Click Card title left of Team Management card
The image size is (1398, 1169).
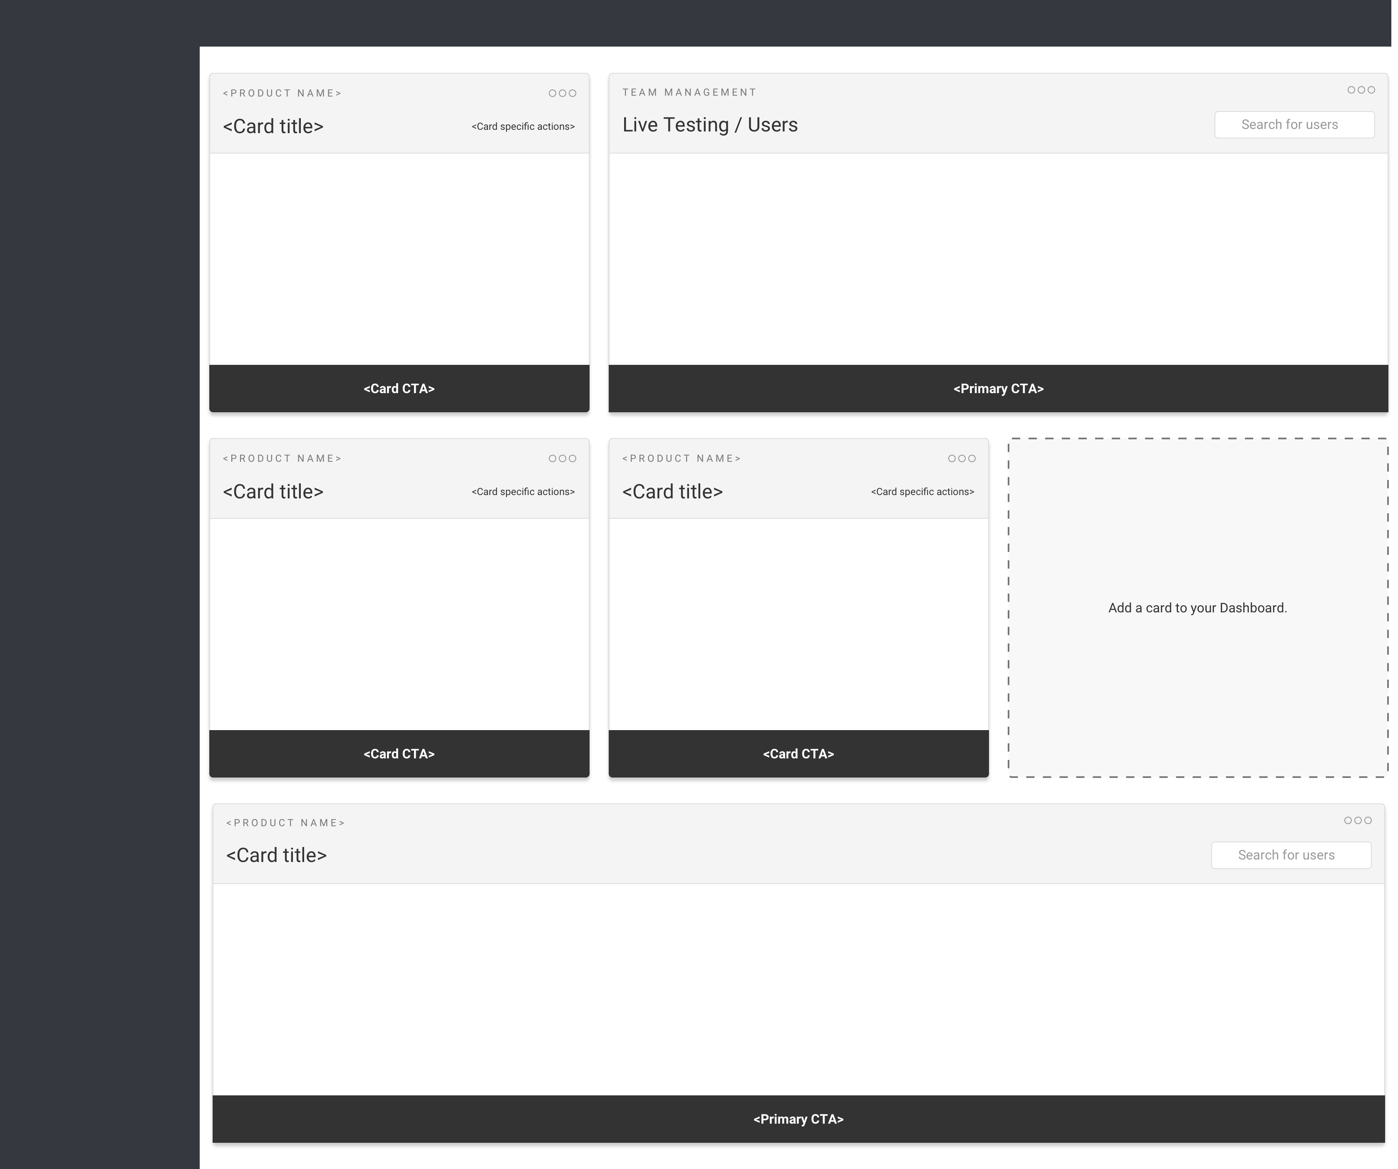pyautogui.click(x=273, y=126)
